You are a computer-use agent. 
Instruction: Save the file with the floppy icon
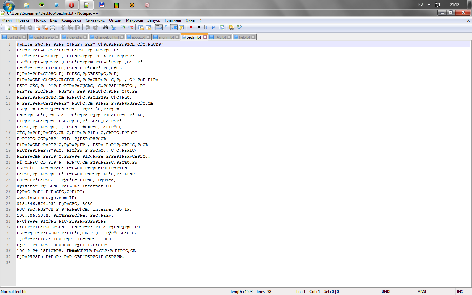[x=22, y=28]
